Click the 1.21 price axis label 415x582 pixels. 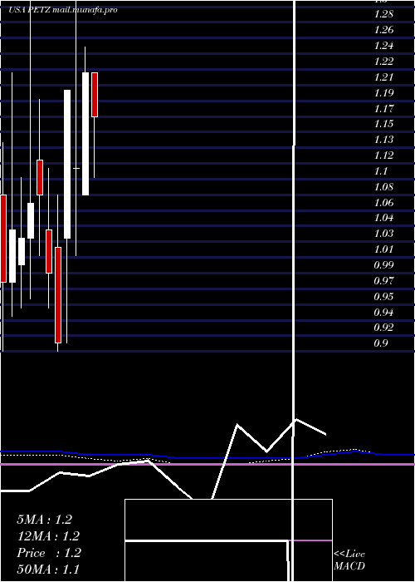click(383, 77)
